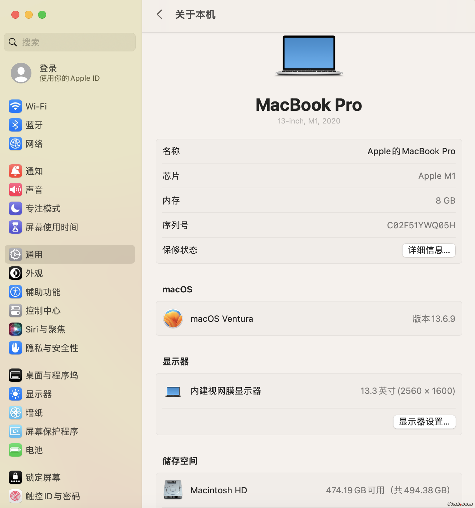Click the MacBook Pro laptop image

(x=309, y=55)
